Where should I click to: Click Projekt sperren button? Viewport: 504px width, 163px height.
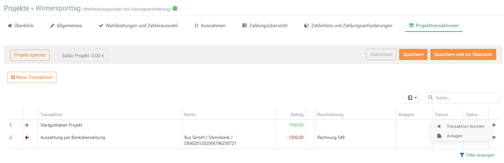[x=30, y=55]
